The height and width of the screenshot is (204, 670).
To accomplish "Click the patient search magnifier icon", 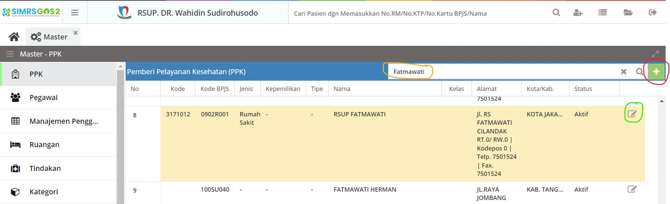I will click(556, 13).
